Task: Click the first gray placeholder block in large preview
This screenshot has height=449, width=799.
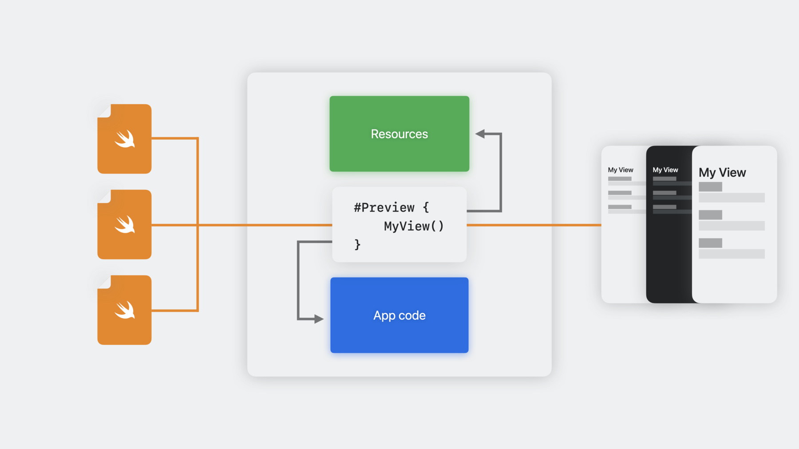Action: pos(710,187)
